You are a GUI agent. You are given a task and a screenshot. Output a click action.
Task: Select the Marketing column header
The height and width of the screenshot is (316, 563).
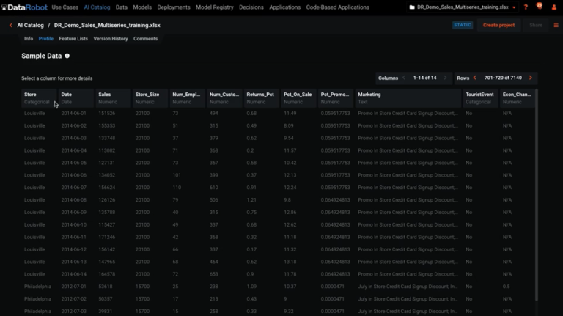(408, 98)
